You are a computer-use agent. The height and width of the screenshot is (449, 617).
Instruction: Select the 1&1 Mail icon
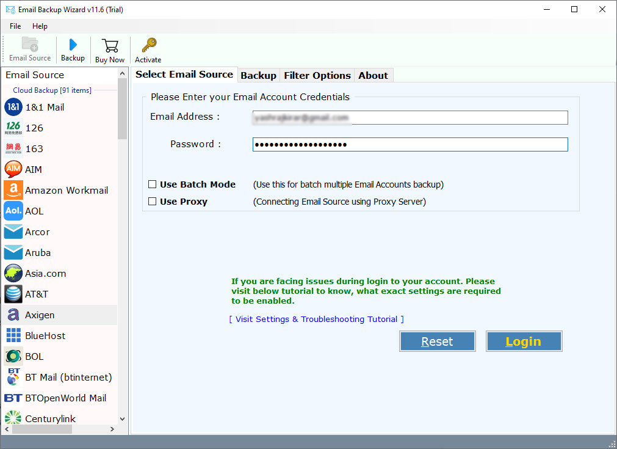(13, 107)
